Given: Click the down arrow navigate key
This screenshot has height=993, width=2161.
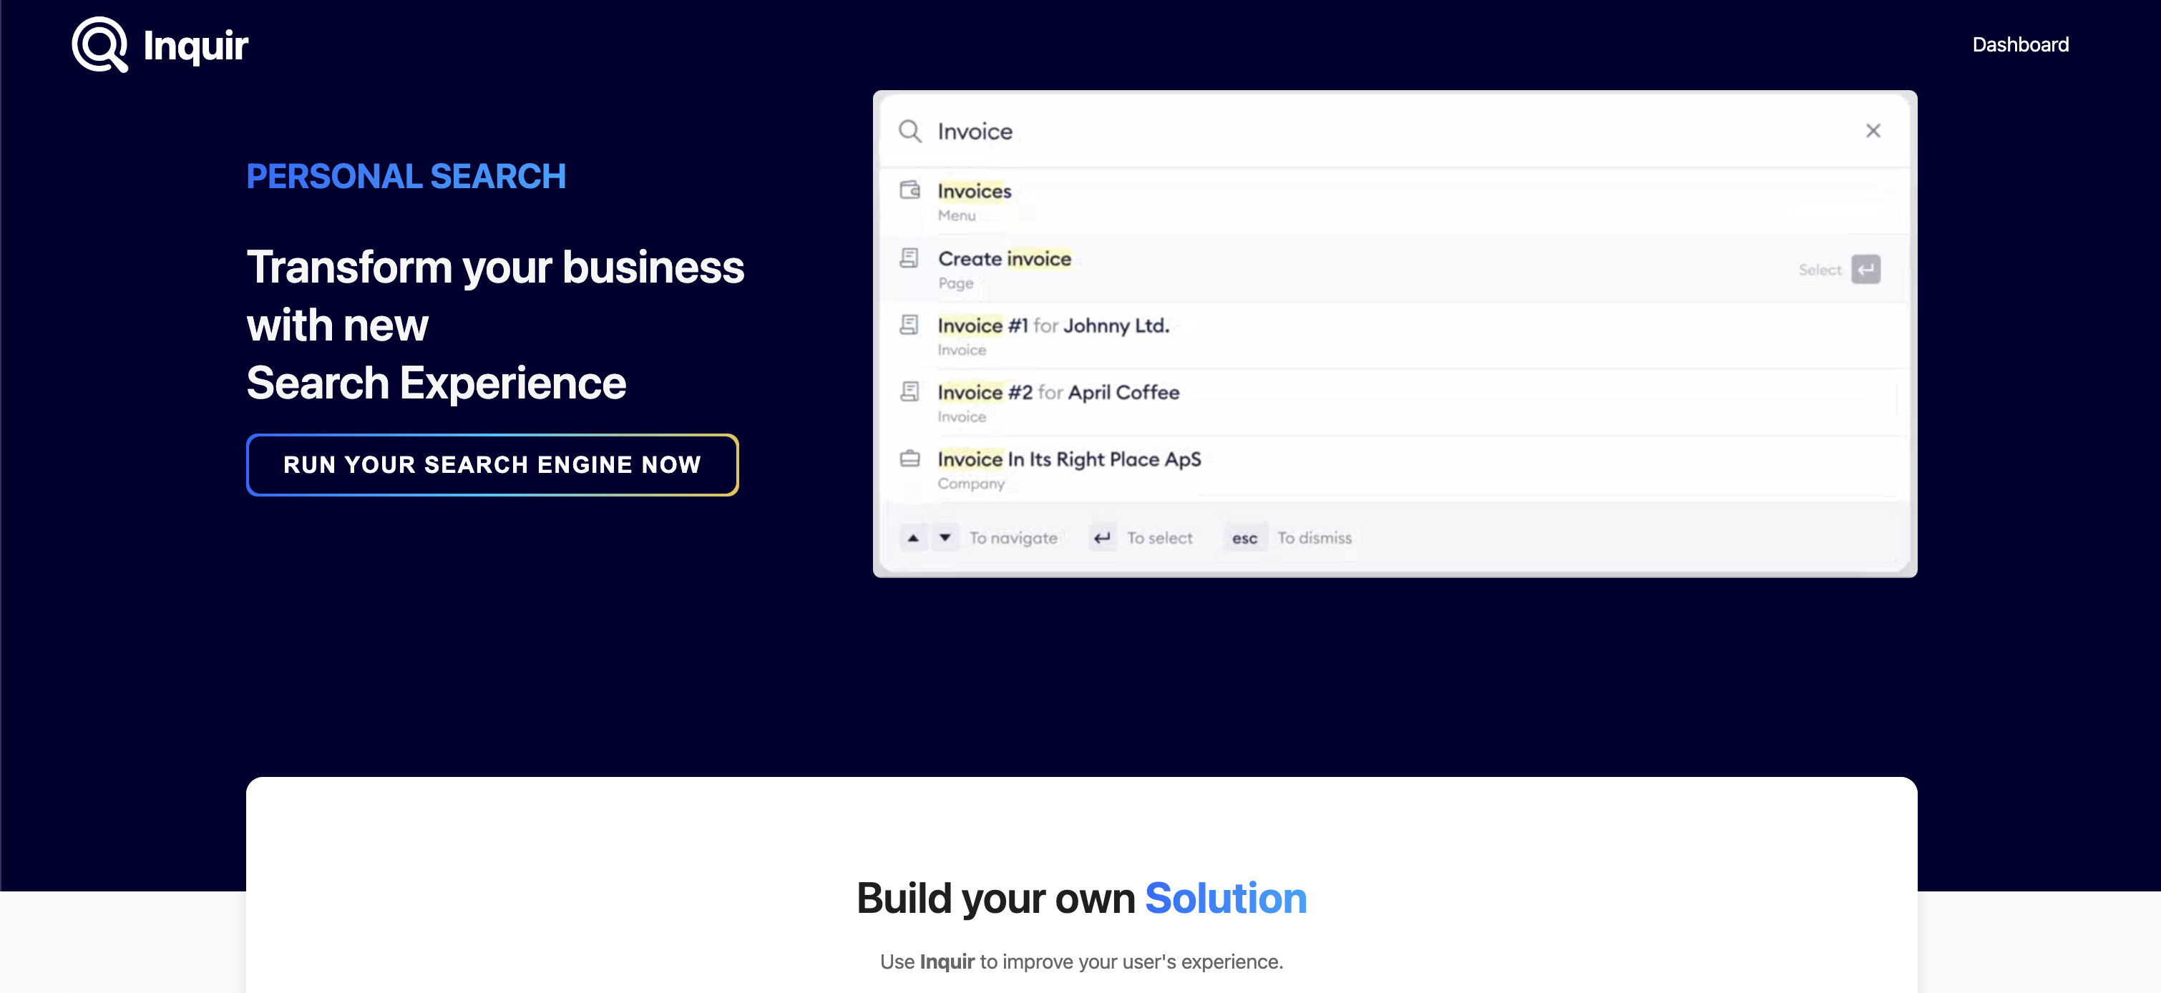Looking at the screenshot, I should point(945,537).
